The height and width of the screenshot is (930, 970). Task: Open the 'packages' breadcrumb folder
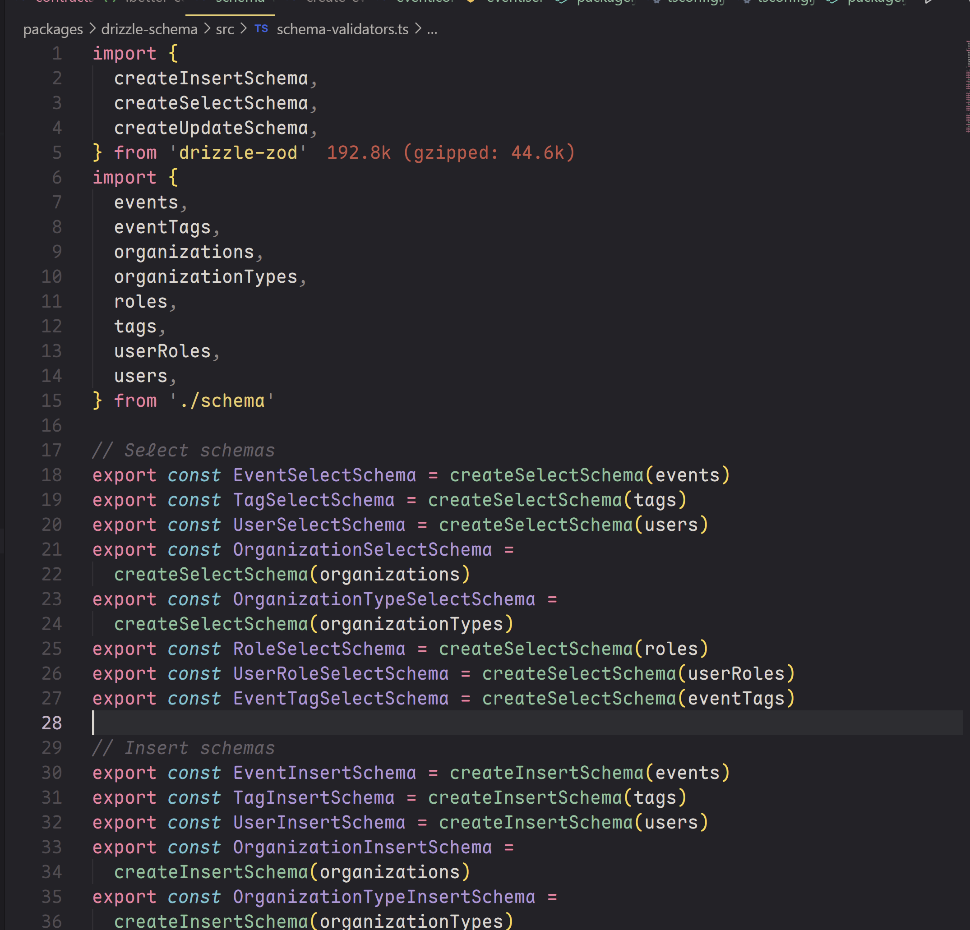click(53, 30)
